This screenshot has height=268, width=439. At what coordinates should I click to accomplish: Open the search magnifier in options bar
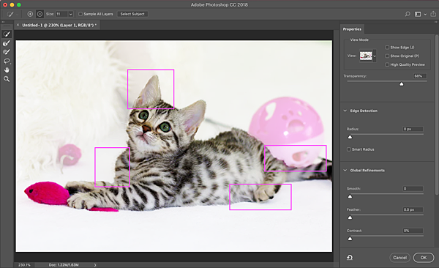pyautogui.click(x=408, y=14)
